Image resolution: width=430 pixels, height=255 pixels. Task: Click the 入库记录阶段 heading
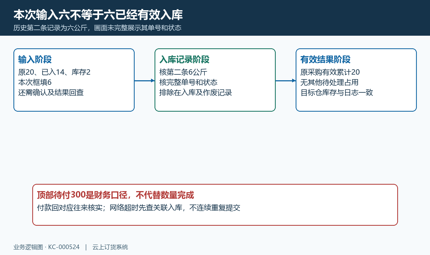[x=184, y=60]
